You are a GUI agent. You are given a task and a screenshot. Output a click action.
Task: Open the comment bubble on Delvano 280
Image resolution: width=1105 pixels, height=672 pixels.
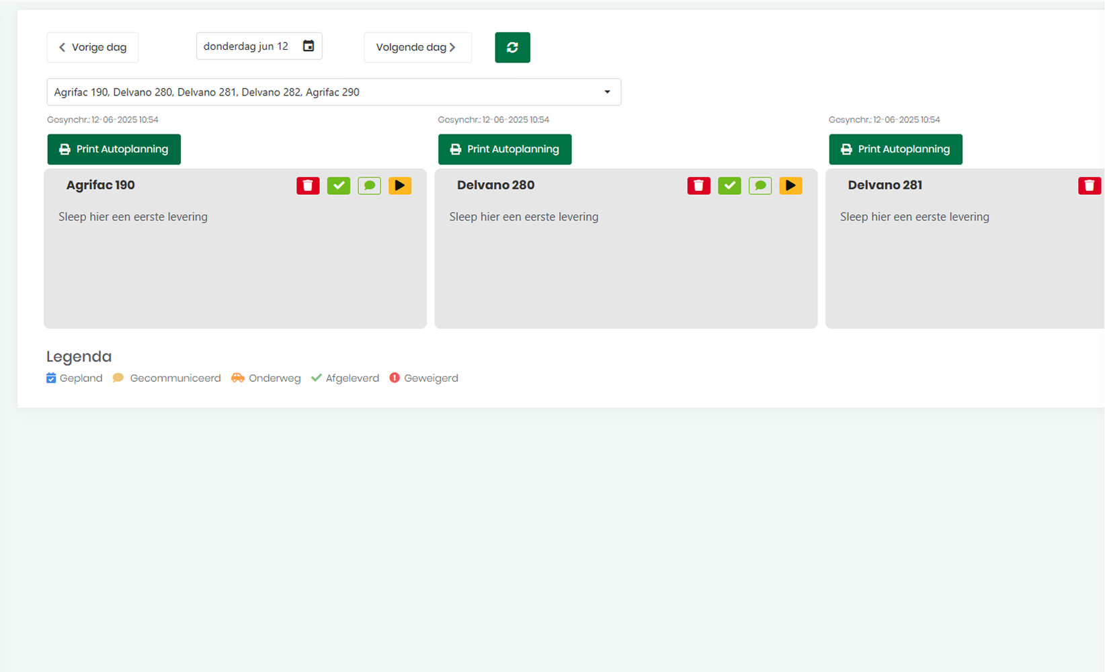pyautogui.click(x=760, y=185)
